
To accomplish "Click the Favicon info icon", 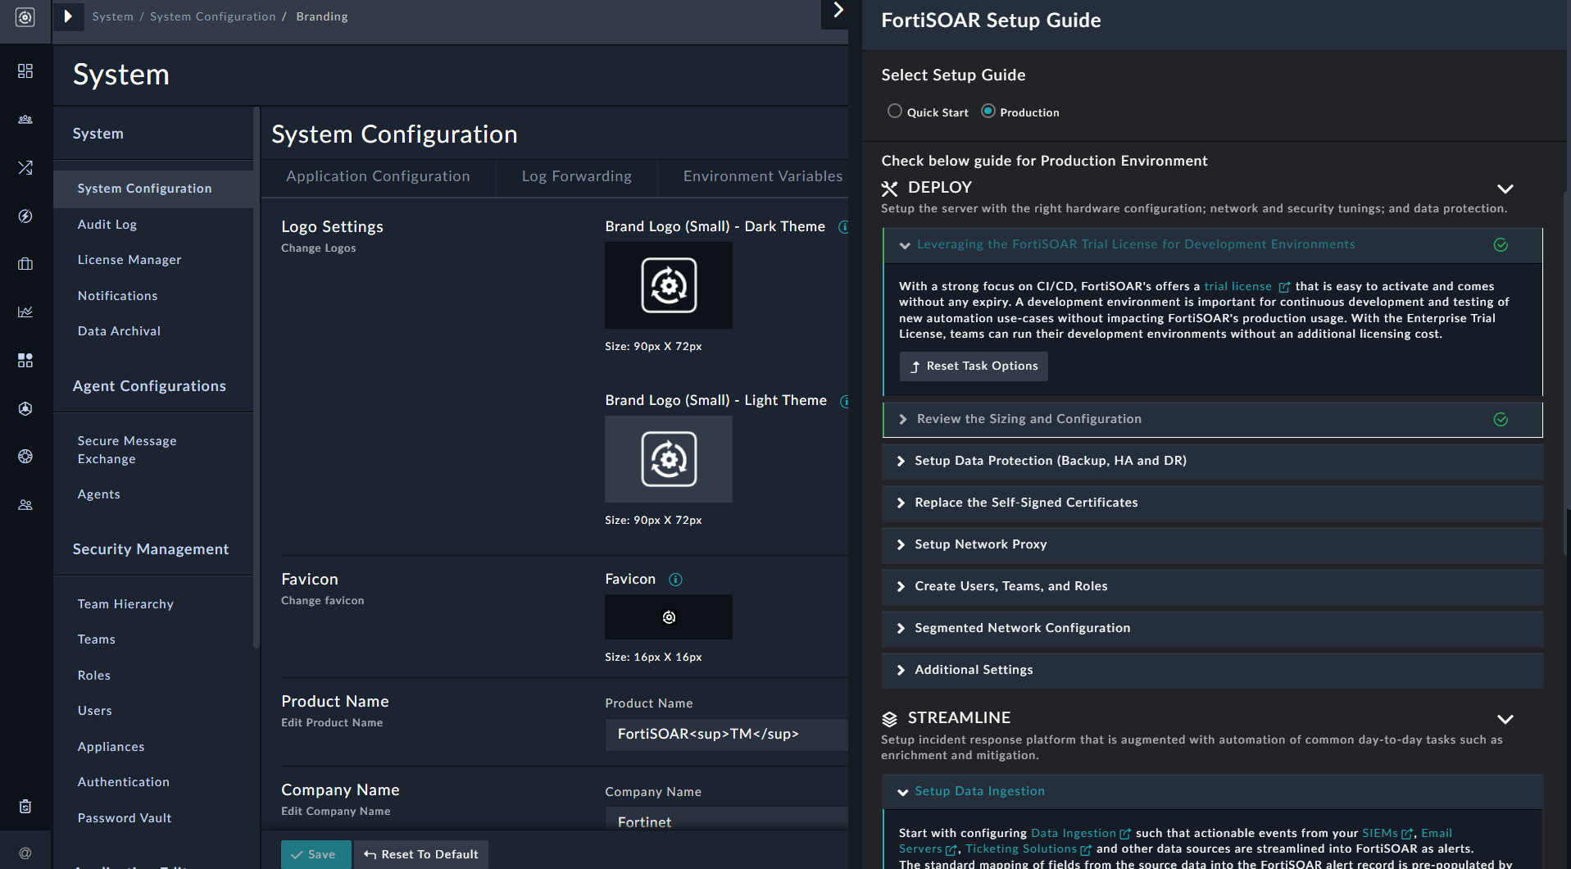I will 675,580.
